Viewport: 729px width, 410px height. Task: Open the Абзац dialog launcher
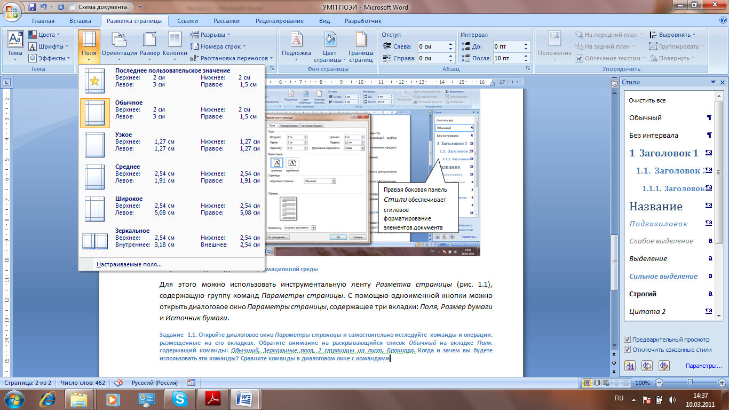527,69
